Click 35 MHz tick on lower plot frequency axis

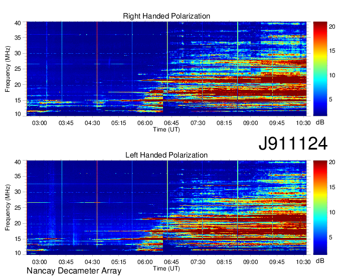(18, 176)
